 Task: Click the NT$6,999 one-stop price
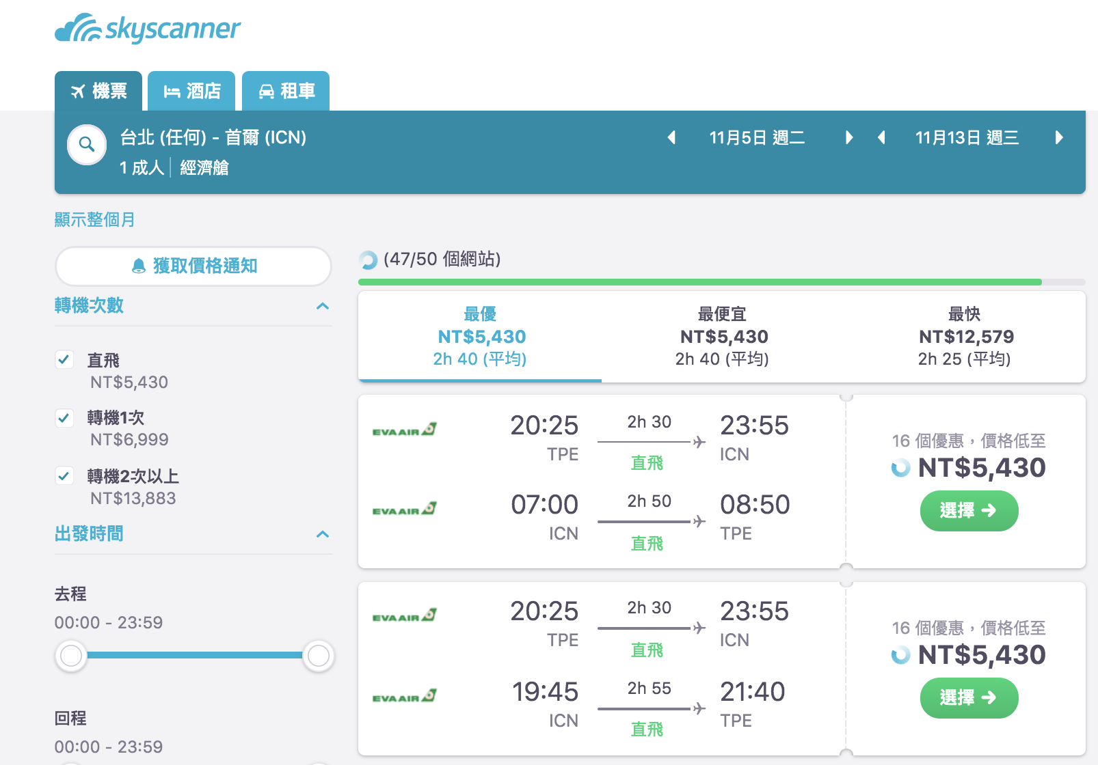point(129,439)
